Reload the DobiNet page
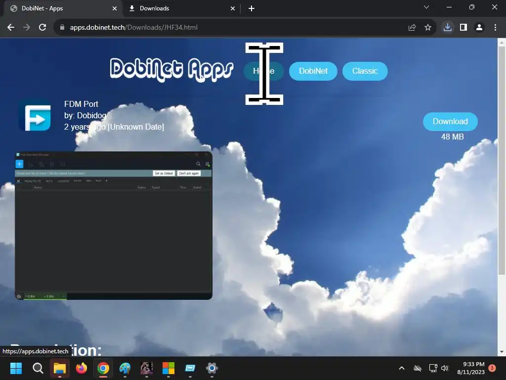The height and width of the screenshot is (380, 506). click(x=42, y=28)
